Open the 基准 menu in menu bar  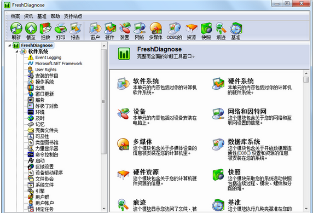(x=42, y=16)
